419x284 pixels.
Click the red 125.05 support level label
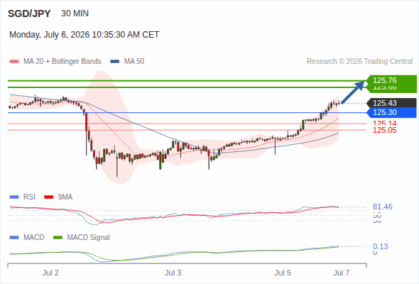point(385,130)
